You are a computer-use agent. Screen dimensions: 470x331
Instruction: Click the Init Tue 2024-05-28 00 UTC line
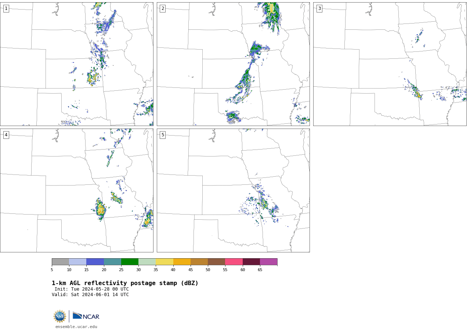(92, 289)
